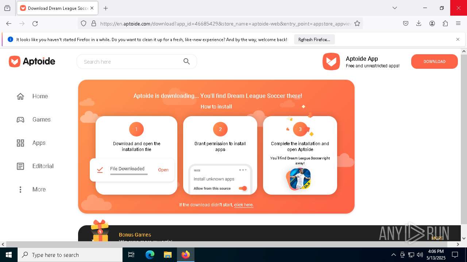Go back to the previous page

point(9,23)
